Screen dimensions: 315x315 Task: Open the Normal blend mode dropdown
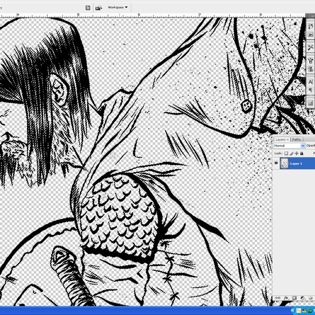[289, 145]
